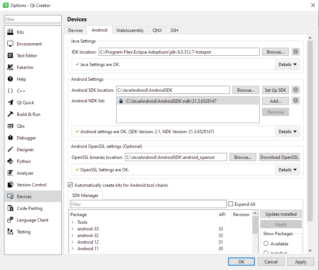Click the Build & Run hammer icon
The height and width of the screenshot is (270, 319).
(x=10, y=114)
